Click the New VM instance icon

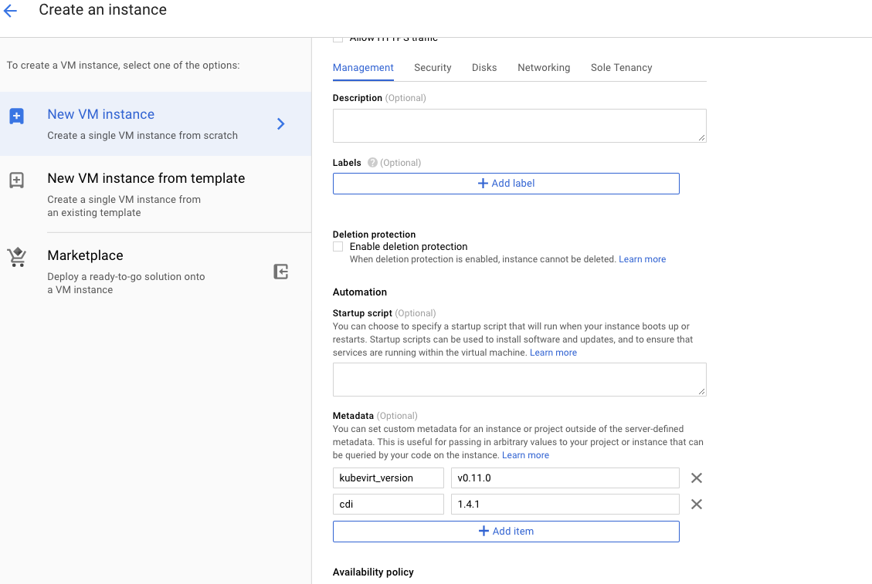[16, 116]
